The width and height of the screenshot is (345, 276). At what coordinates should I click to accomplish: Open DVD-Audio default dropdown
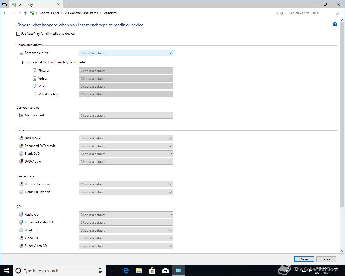[x=126, y=161]
